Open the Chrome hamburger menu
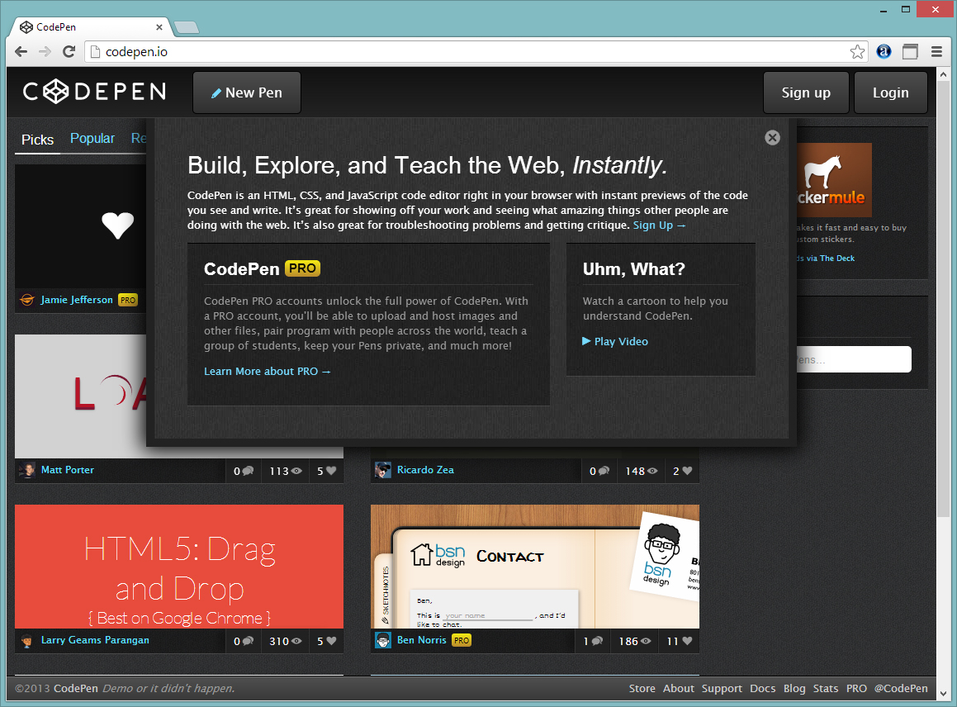 click(x=937, y=52)
